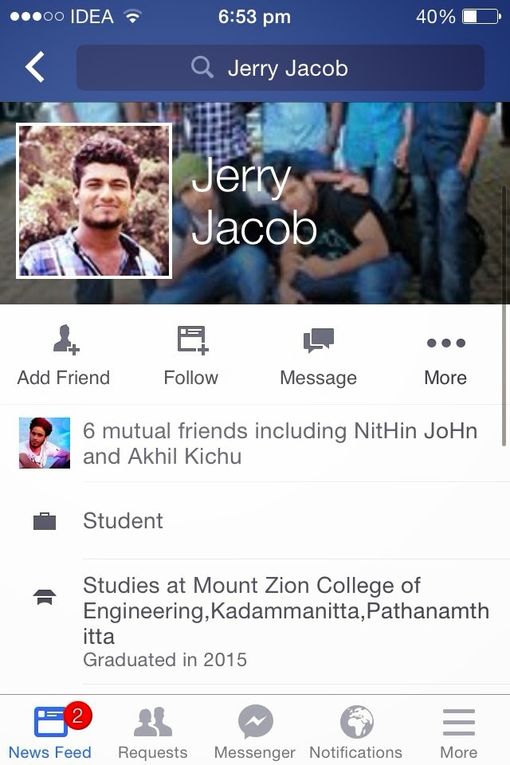Viewport: 510px width, 765px height.
Task: Tap the search magnifier icon
Action: tap(202, 67)
